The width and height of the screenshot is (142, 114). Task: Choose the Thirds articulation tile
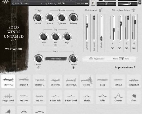pos(87,97)
